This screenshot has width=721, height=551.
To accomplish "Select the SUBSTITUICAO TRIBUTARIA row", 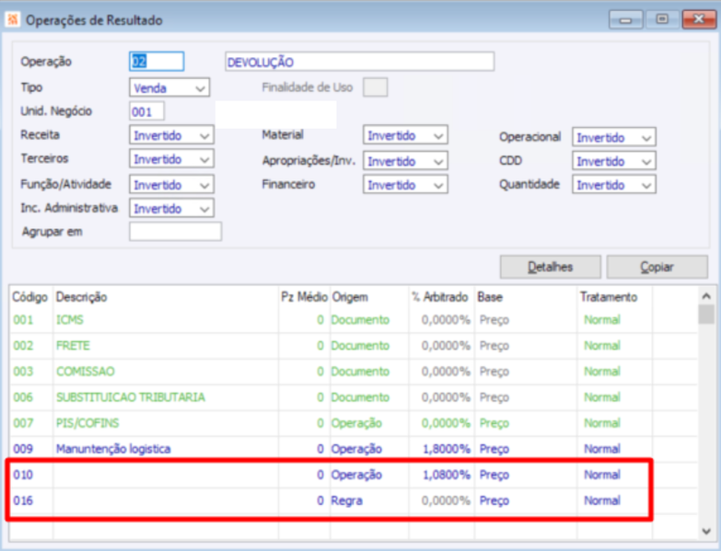I will coord(354,397).
